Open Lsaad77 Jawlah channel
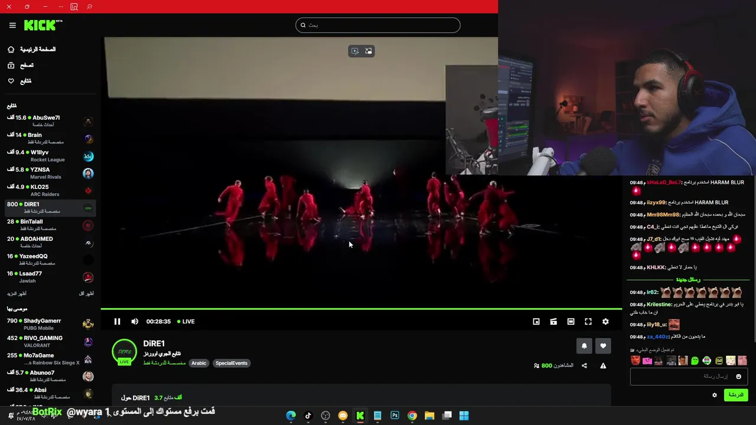The height and width of the screenshot is (425, 756). (50, 277)
